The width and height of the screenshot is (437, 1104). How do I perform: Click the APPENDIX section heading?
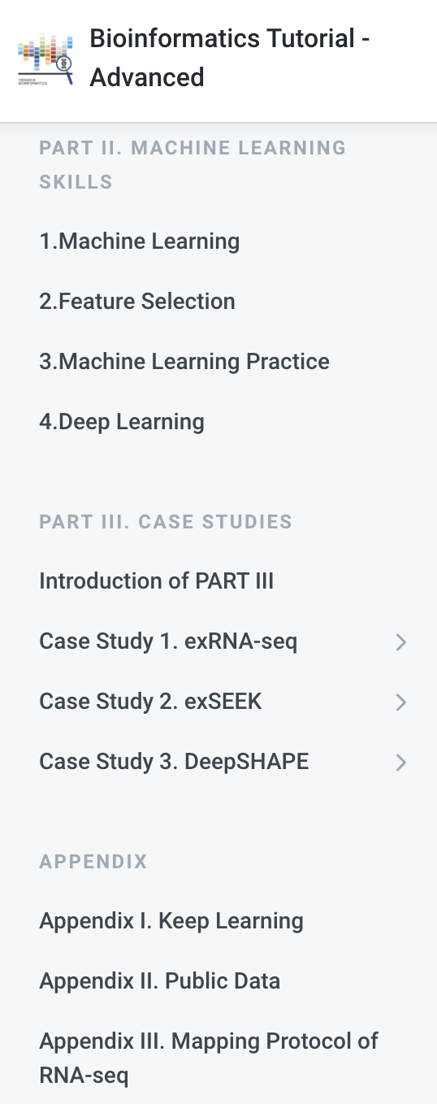93,862
